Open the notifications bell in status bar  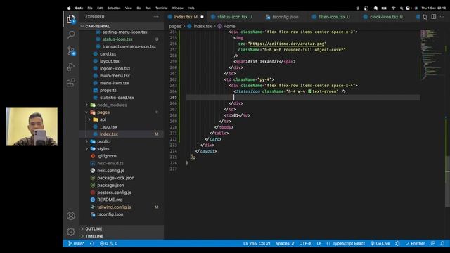(x=442, y=244)
